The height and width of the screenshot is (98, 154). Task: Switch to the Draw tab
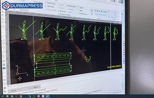[13, 91]
